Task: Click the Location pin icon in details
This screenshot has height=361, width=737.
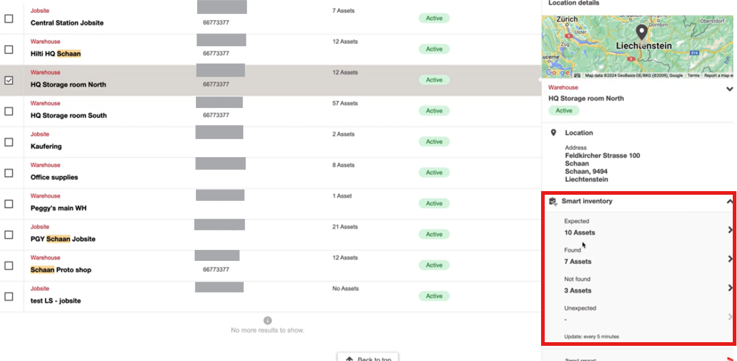Action: coord(553,132)
